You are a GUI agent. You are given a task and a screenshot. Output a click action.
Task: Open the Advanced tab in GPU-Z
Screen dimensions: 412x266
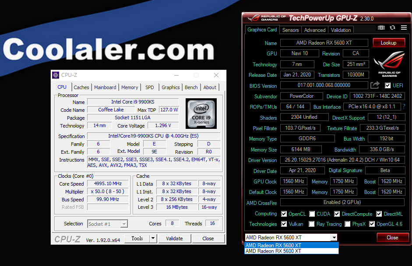315,30
